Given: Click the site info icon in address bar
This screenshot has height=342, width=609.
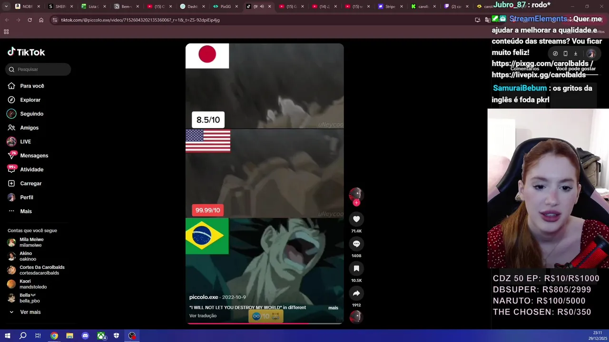Looking at the screenshot, I should [55, 20].
